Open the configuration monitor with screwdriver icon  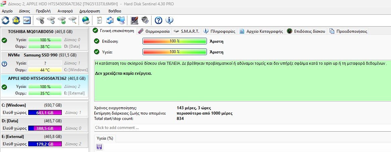tap(134, 20)
